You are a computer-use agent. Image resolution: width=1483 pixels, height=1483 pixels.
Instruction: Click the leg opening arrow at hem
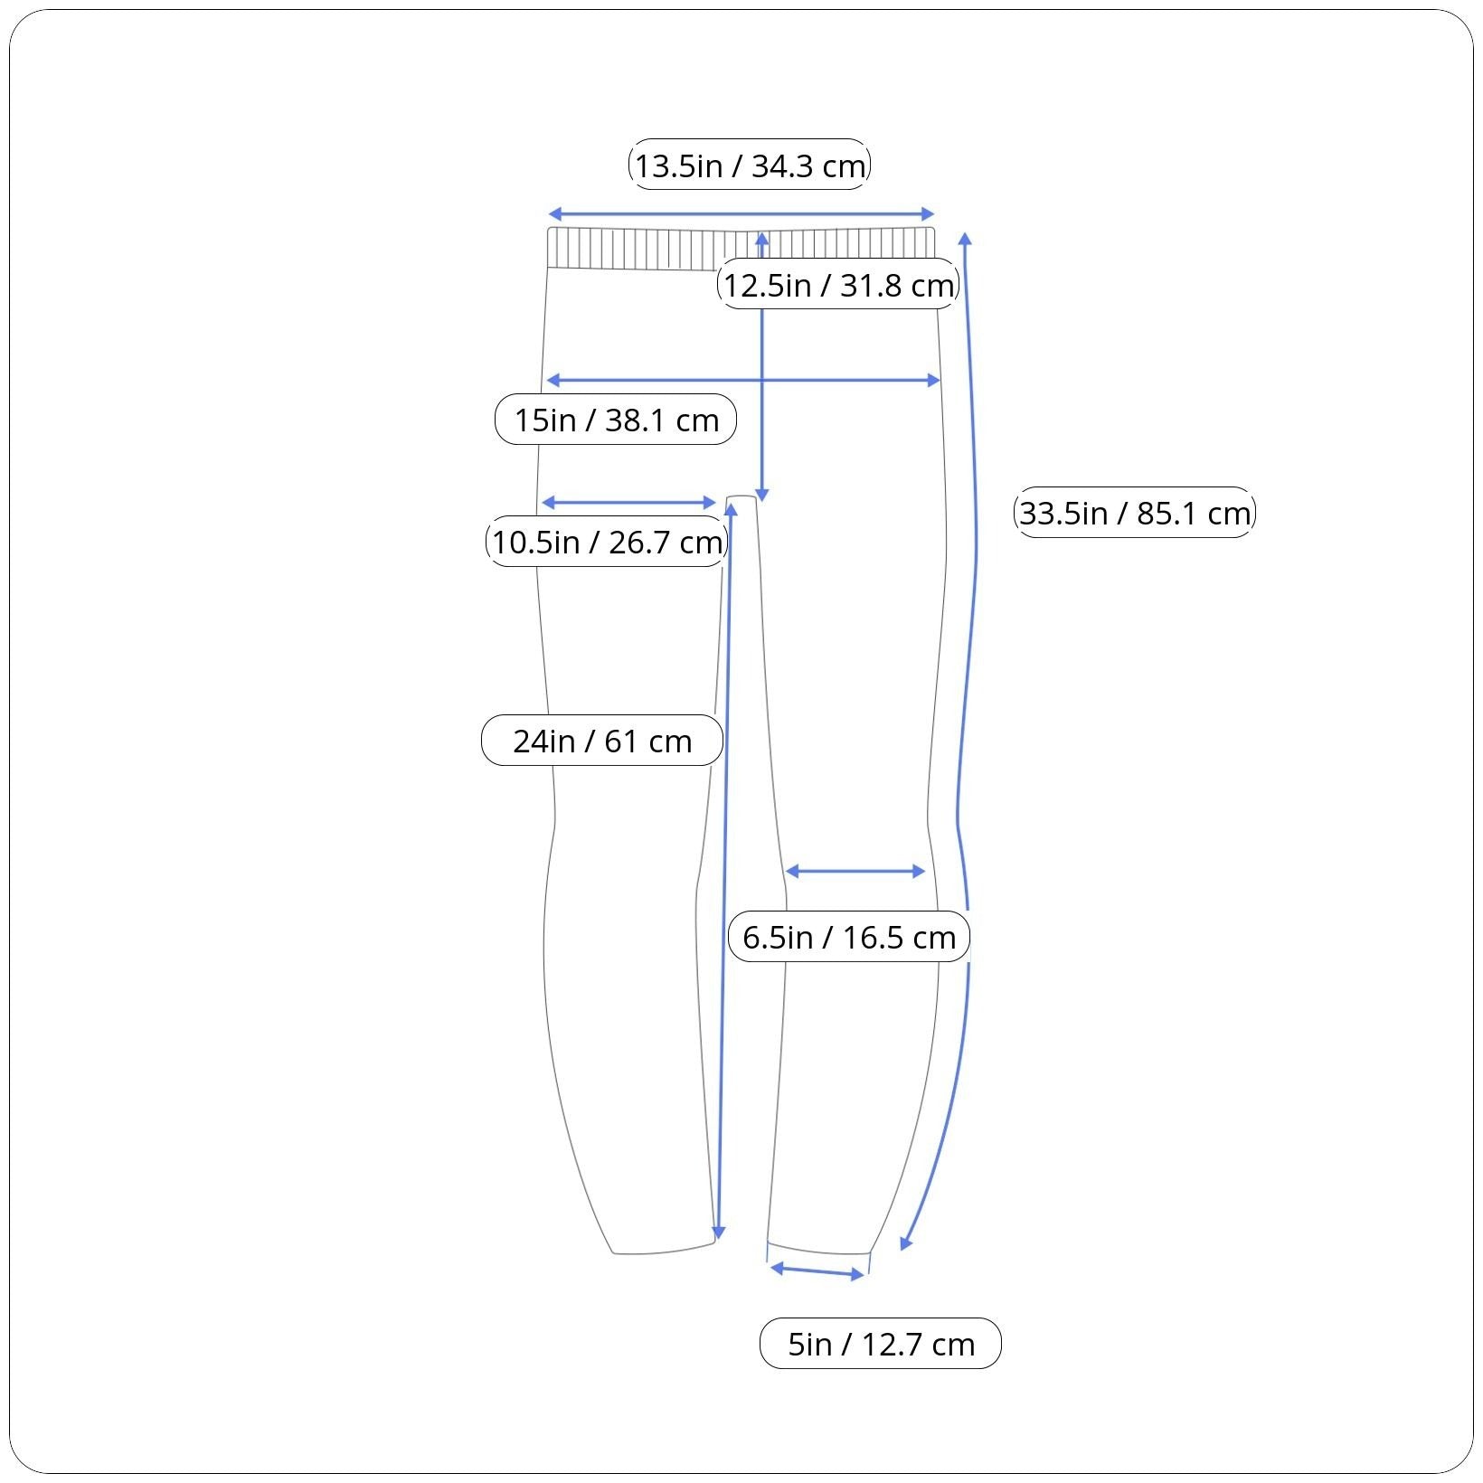[817, 1272]
